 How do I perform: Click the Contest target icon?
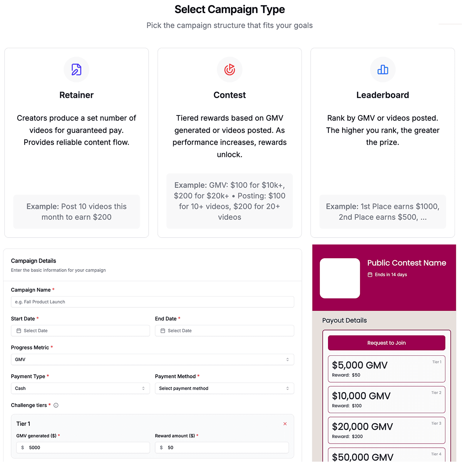(229, 70)
